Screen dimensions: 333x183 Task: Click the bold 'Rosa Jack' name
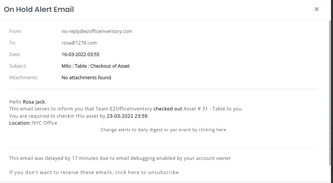click(34, 102)
